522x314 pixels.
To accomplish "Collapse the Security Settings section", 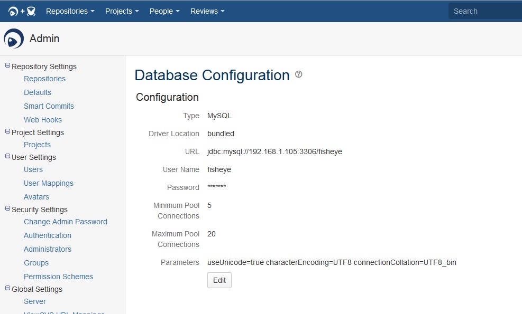I will pyautogui.click(x=7, y=208).
